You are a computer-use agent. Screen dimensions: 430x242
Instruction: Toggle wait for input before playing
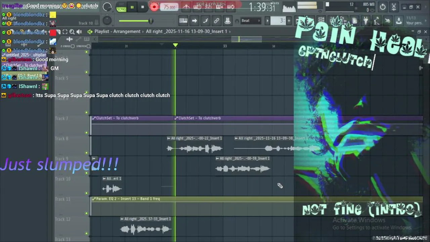198,7
